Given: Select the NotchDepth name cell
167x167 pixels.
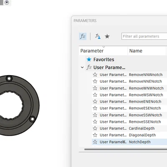Looking at the screenshot, I should tap(139, 142).
